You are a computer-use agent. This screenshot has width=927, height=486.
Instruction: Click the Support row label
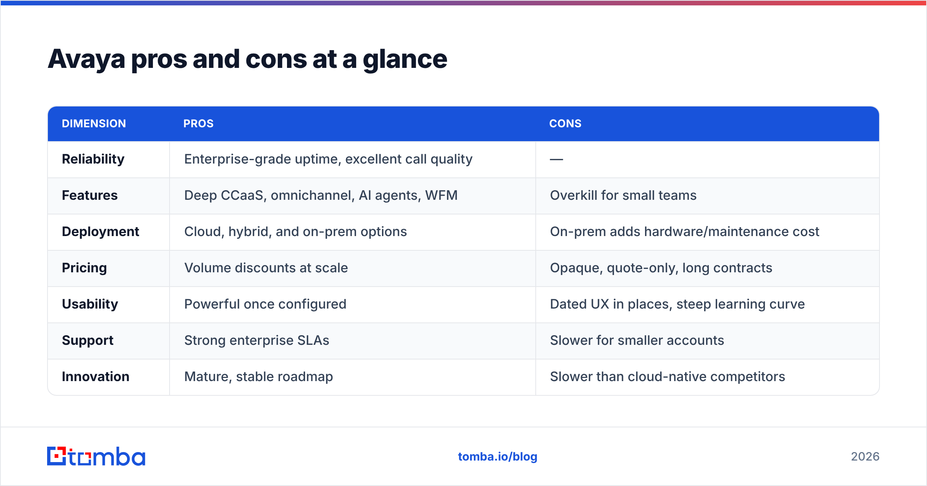(88, 340)
